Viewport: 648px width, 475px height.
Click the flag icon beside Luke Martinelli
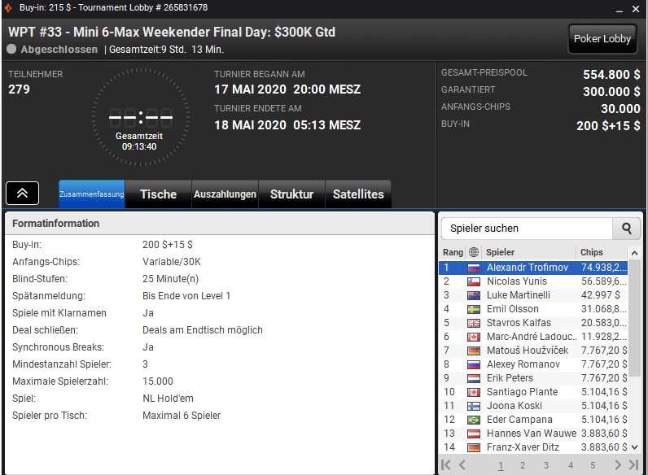(x=474, y=296)
